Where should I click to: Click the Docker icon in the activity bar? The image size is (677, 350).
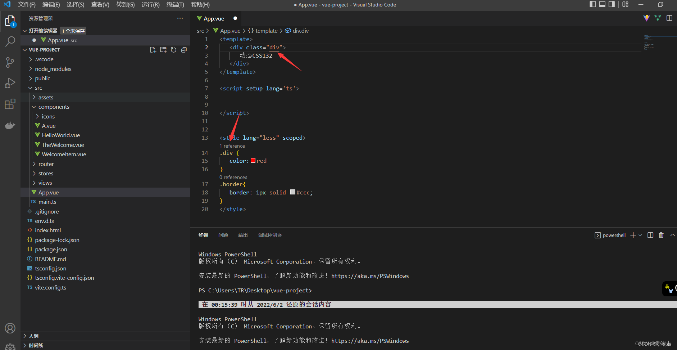point(10,125)
